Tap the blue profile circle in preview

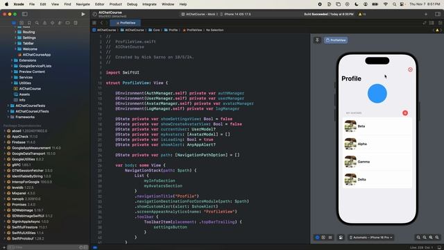[x=377, y=94]
